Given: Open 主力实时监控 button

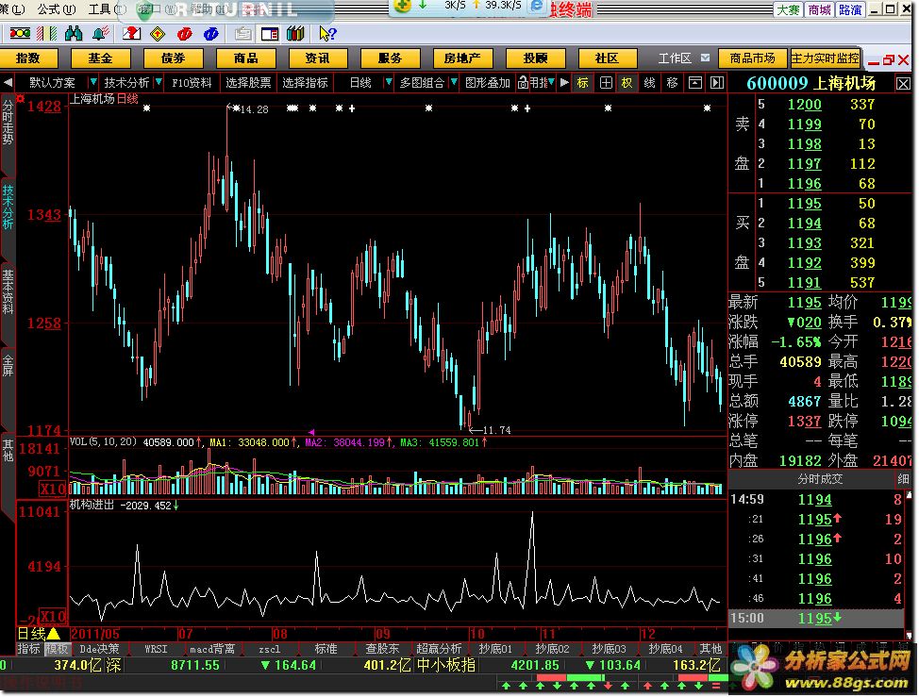Looking at the screenshot, I should [826, 58].
